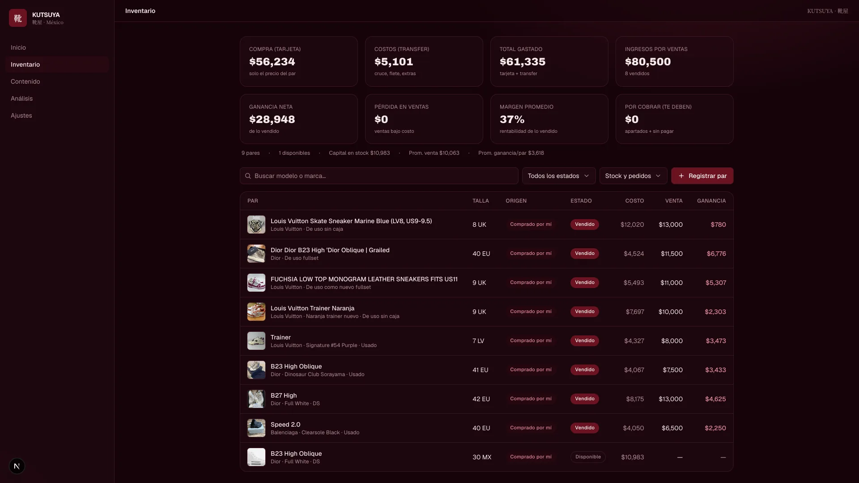
Task: Click $8,000 venta value on Trainer row
Action: click(672, 341)
